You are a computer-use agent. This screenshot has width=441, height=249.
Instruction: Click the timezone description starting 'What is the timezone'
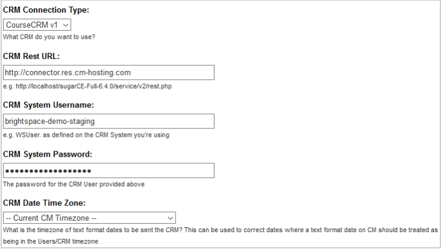[x=220, y=230]
